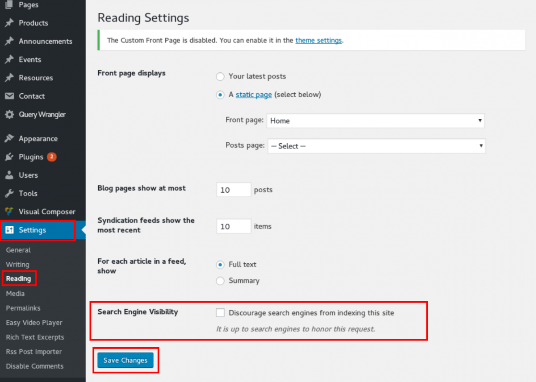Click the 'Blog pages show at most' field
The width and height of the screenshot is (536, 382).
[234, 190]
